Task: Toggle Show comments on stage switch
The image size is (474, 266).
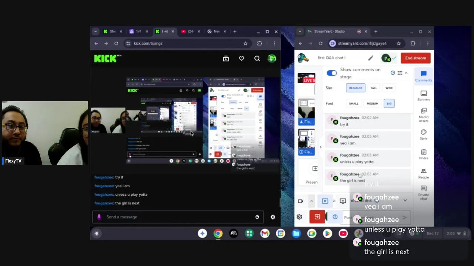Action: pyautogui.click(x=332, y=73)
